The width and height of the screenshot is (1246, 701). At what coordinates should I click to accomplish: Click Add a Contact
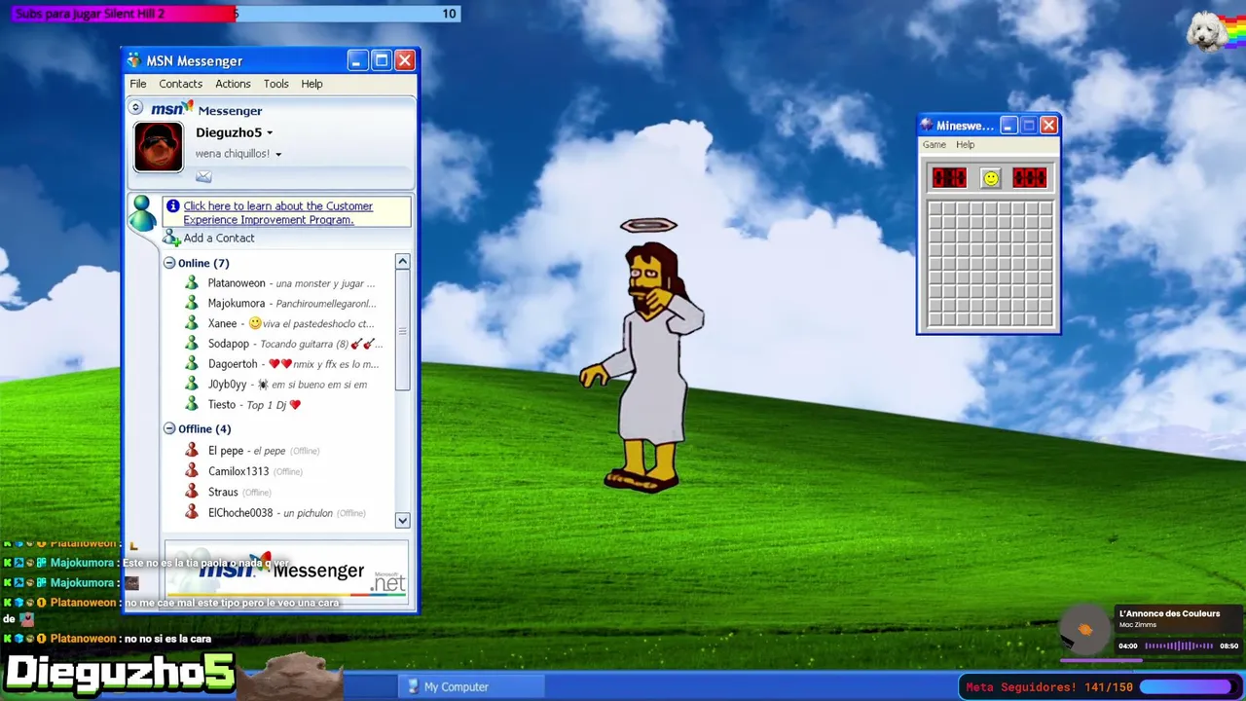click(219, 238)
